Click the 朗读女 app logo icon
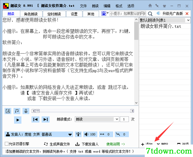 pyautogui.click(x=6, y=6)
